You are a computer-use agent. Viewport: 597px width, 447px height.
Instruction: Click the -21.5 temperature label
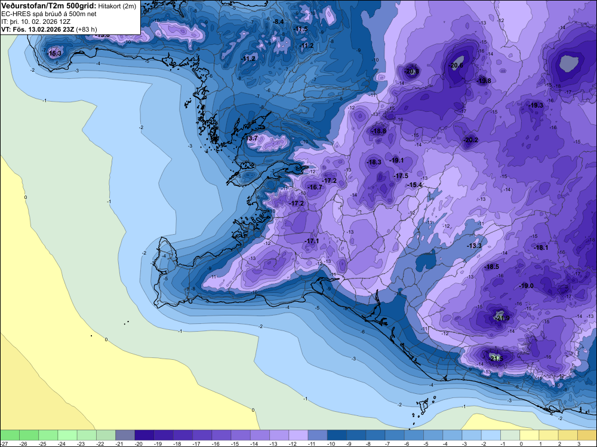tap(496, 359)
